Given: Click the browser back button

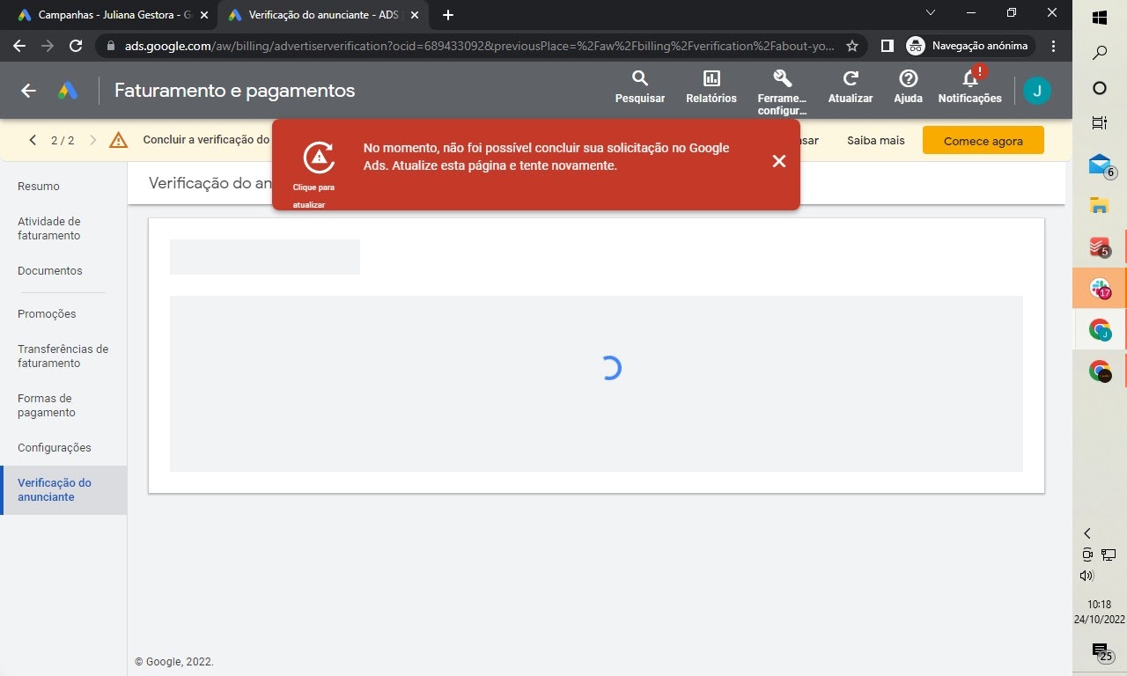Looking at the screenshot, I should tap(19, 46).
